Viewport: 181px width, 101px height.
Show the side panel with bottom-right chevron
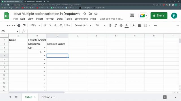click(176, 98)
